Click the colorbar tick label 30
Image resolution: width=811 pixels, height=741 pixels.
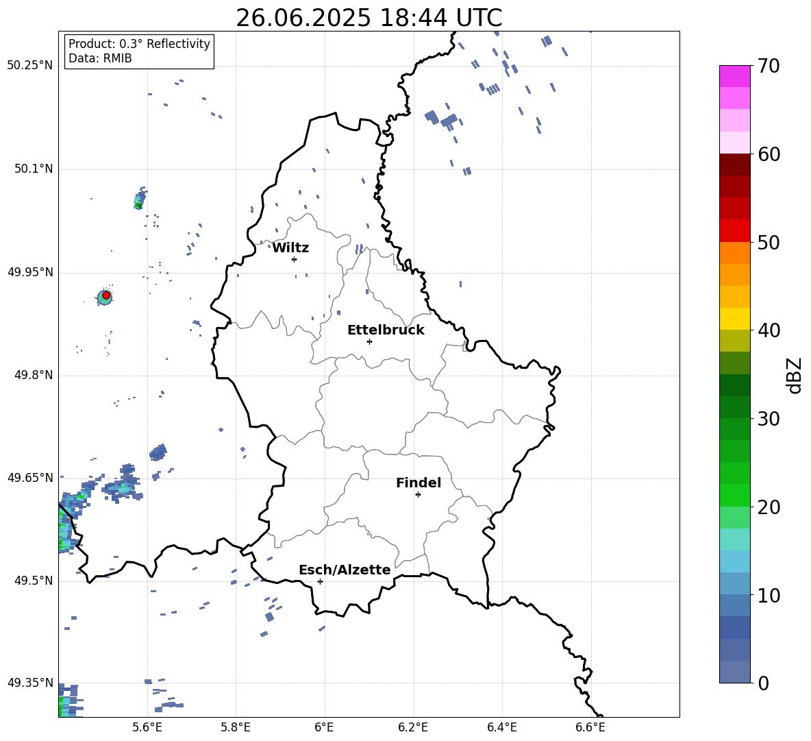[768, 419]
